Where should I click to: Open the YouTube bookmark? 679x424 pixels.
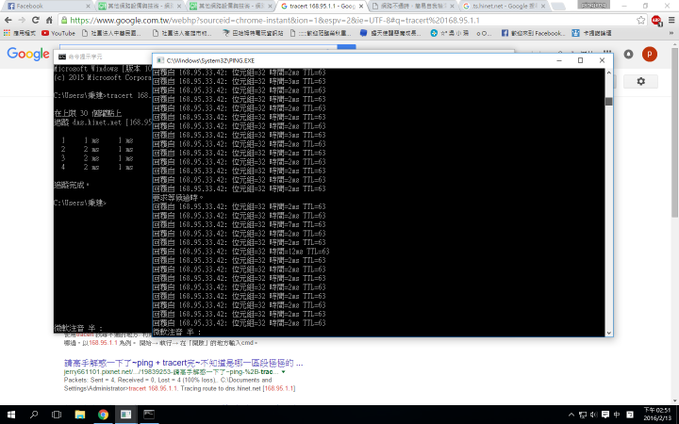coord(58,33)
